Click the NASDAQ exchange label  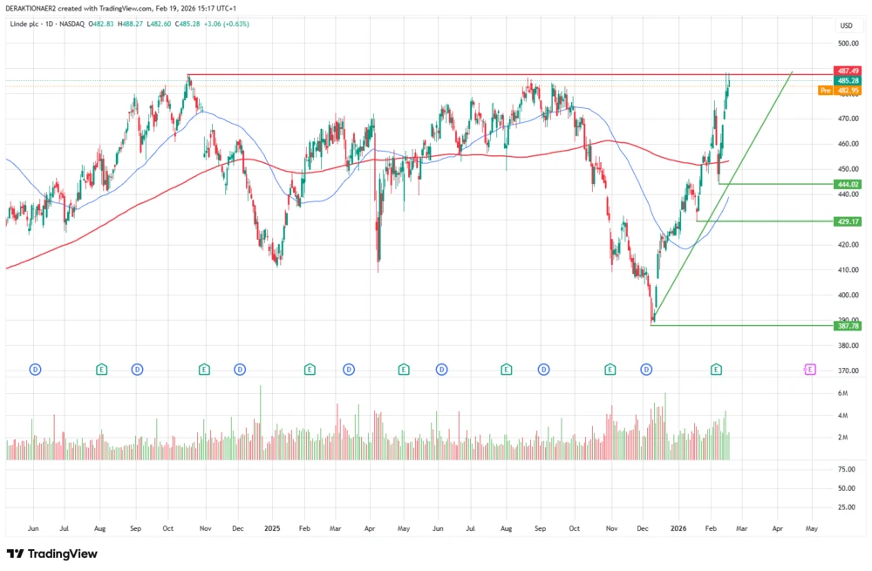tap(72, 25)
